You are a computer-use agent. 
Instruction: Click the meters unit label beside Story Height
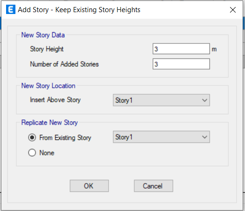[x=214, y=49]
